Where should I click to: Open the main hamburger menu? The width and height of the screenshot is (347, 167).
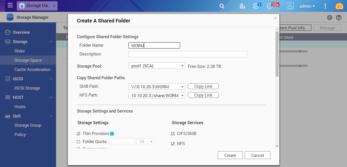(10, 6)
